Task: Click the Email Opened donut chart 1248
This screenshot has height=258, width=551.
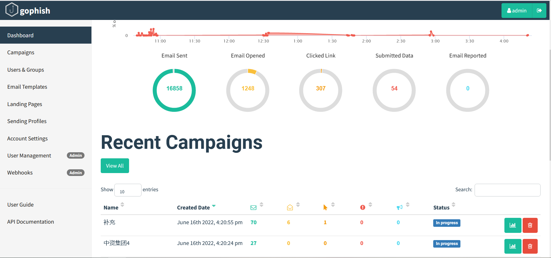Action: [x=248, y=90]
